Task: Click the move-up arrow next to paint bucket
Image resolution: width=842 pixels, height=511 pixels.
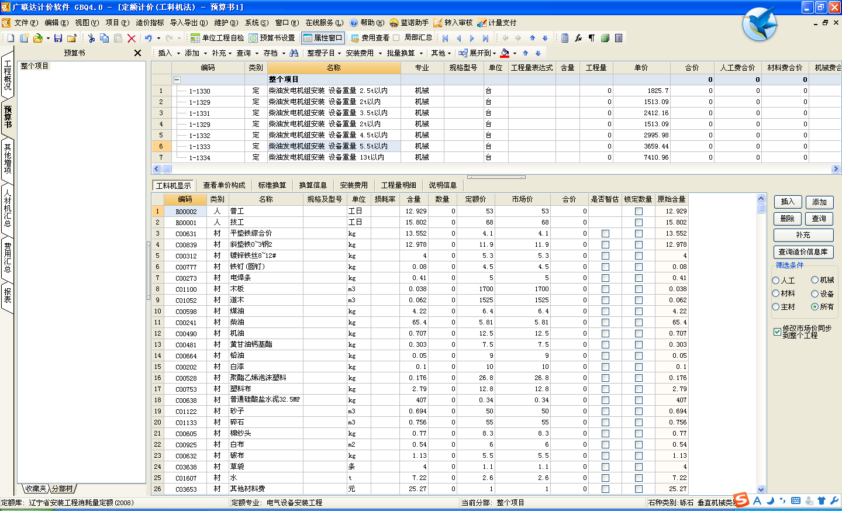Action: (x=525, y=53)
